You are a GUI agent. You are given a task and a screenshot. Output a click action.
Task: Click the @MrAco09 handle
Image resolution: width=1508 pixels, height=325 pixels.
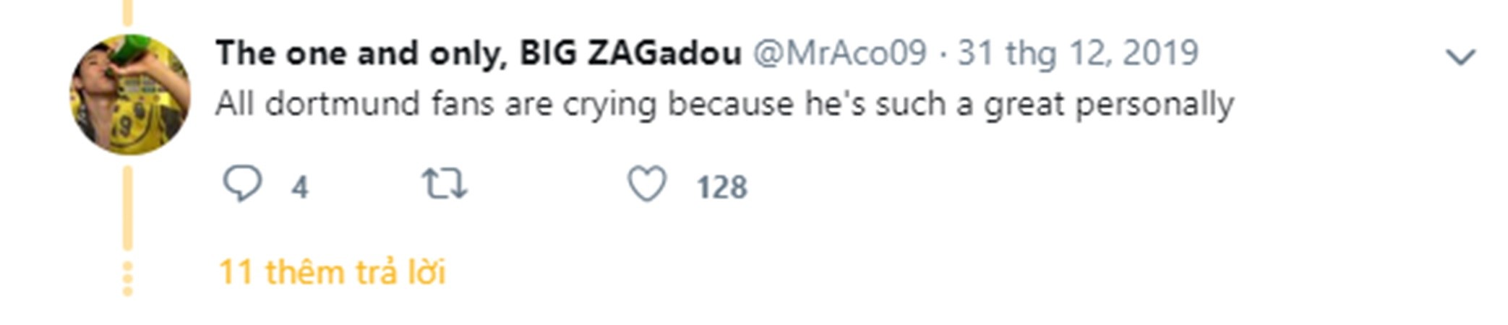pyautogui.click(x=839, y=53)
